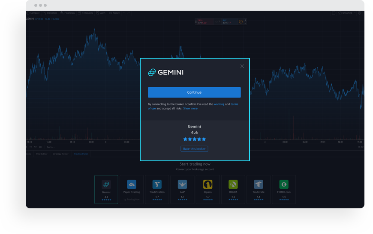Set the chart range to All

40,147
